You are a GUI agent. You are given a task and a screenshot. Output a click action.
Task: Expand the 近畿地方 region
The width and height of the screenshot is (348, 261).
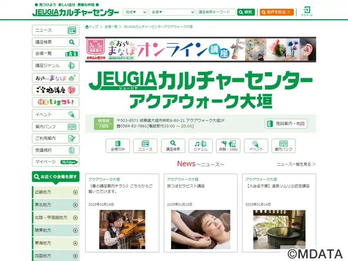[56, 192]
